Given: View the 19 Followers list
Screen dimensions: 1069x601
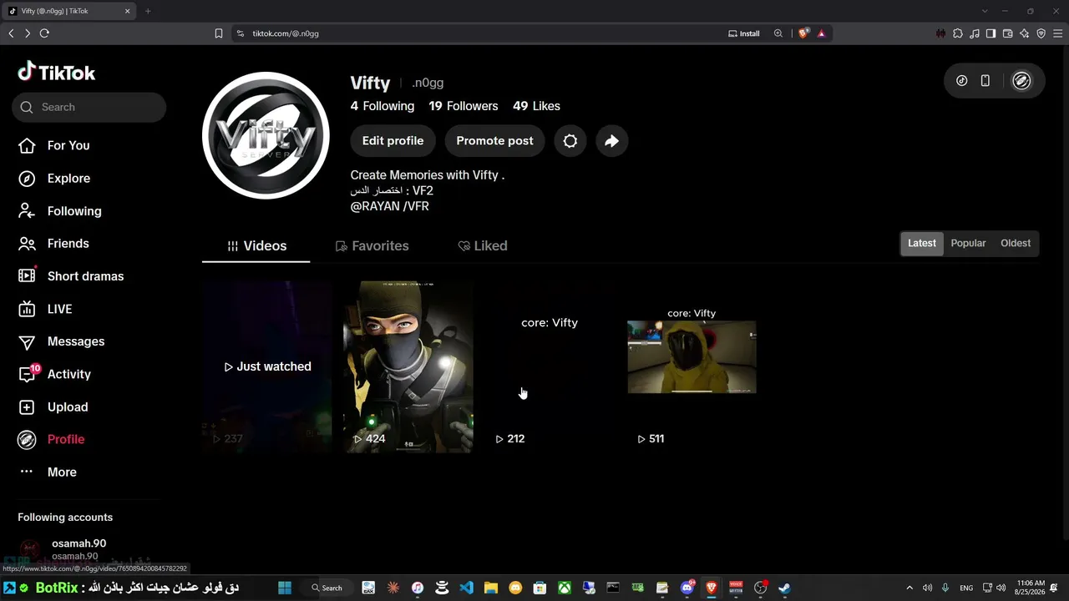Looking at the screenshot, I should (464, 106).
